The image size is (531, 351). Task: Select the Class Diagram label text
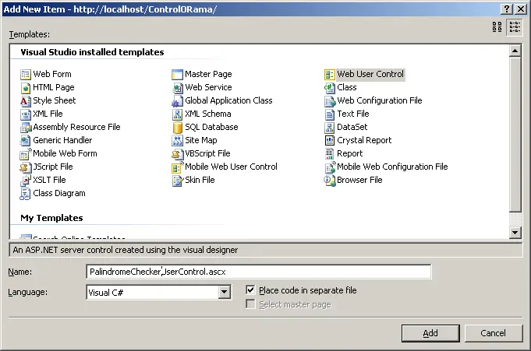click(59, 194)
